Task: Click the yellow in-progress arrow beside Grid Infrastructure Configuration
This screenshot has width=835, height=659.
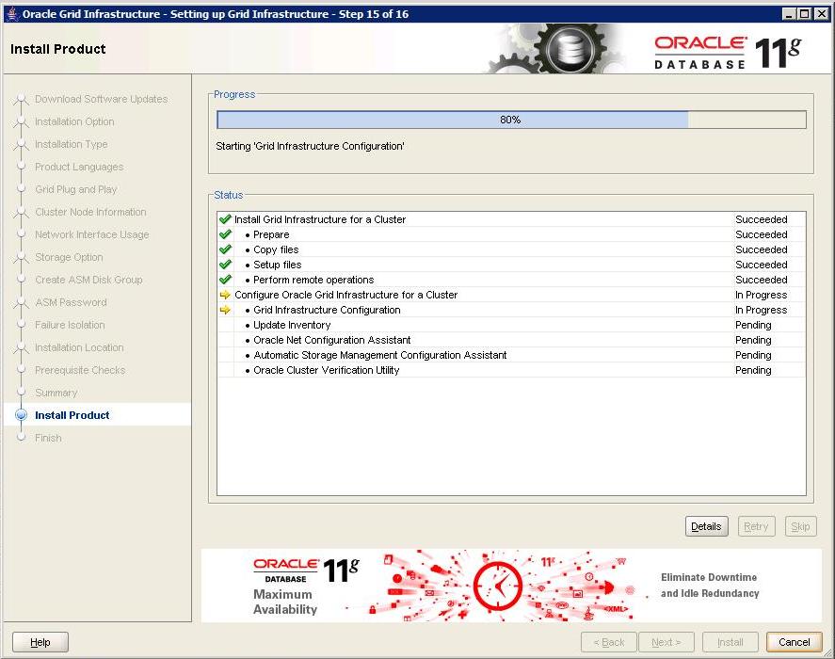Action: tap(224, 310)
